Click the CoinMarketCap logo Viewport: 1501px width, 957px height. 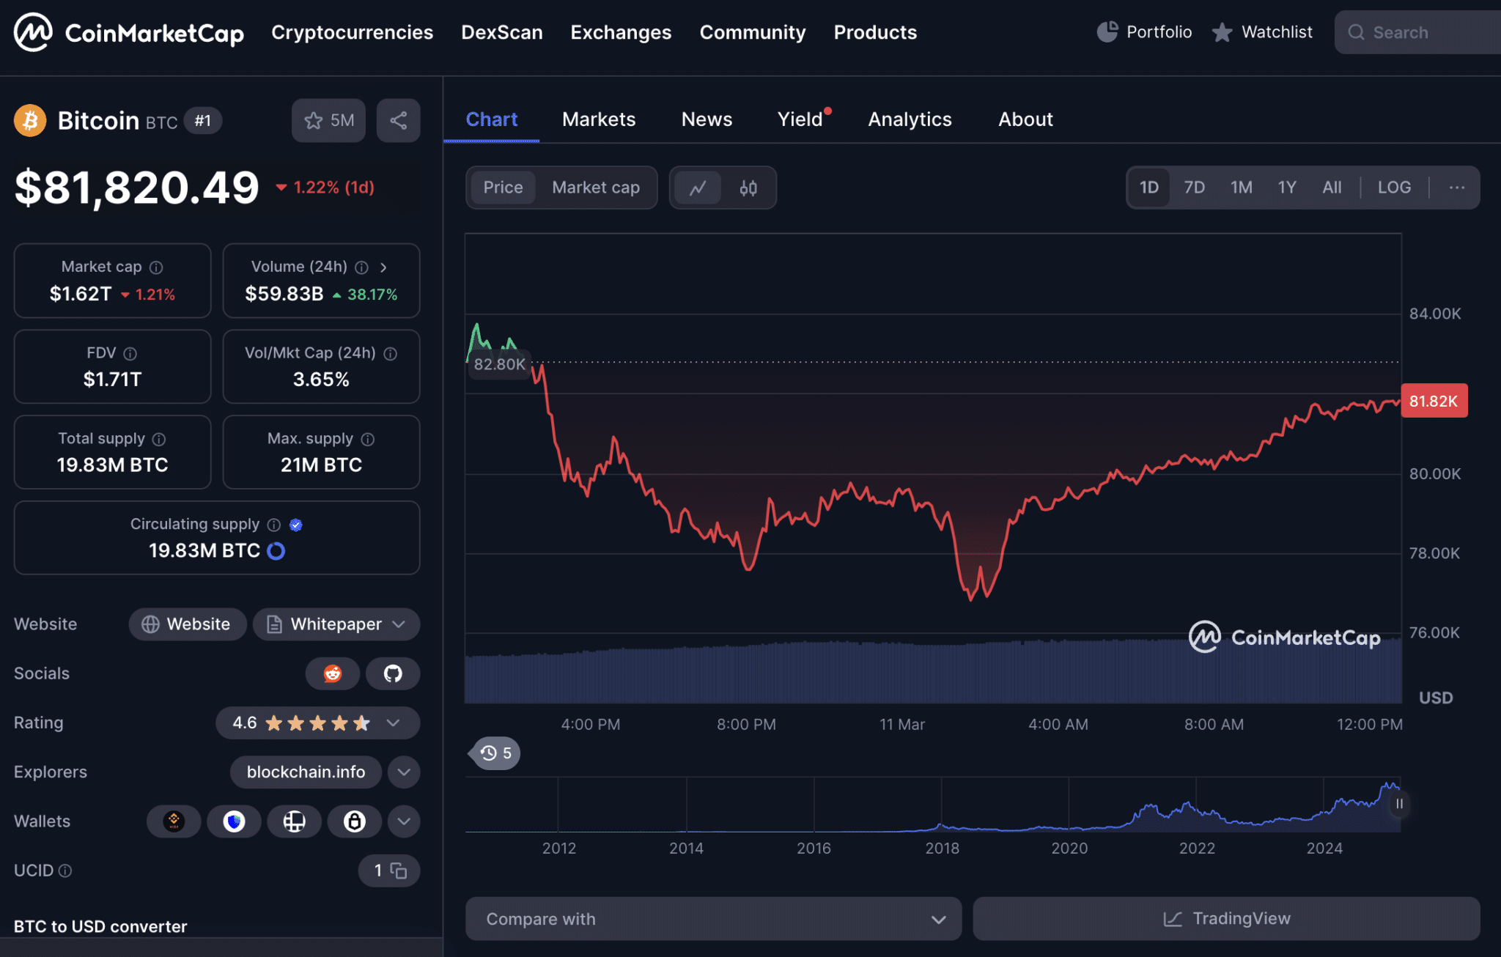[129, 33]
